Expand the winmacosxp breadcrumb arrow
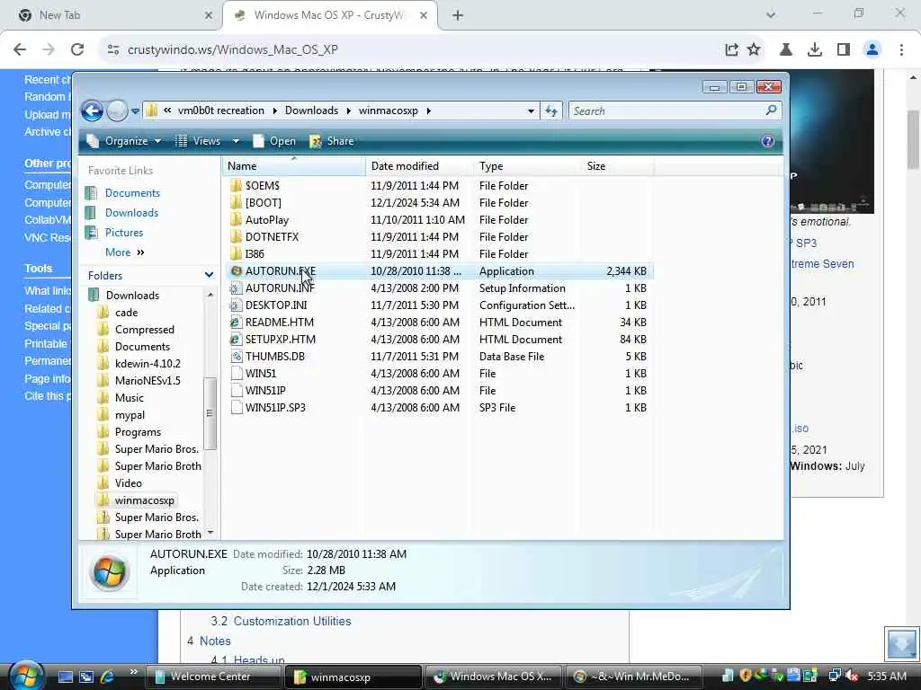Viewport: 921px width, 690px height. tap(429, 111)
